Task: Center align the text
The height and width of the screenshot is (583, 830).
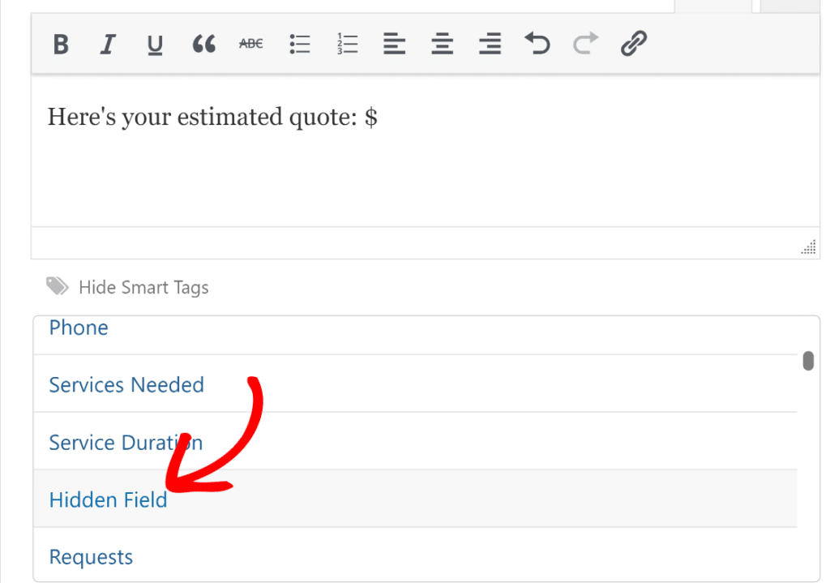Action: [x=442, y=44]
